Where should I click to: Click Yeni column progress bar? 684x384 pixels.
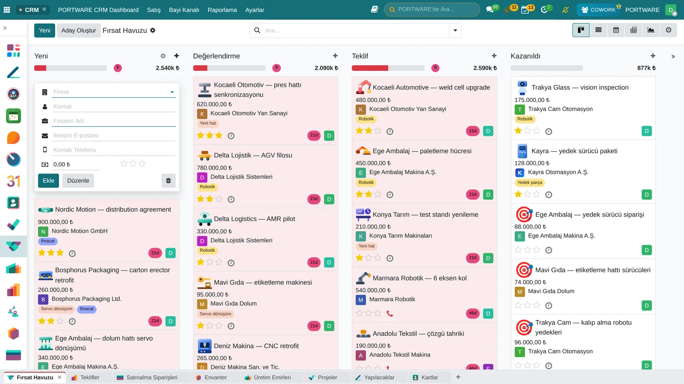tap(71, 68)
